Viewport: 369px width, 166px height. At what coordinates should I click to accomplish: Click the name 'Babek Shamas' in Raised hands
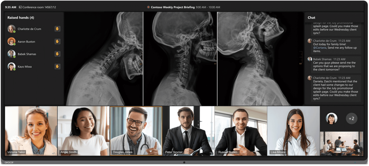click(27, 54)
